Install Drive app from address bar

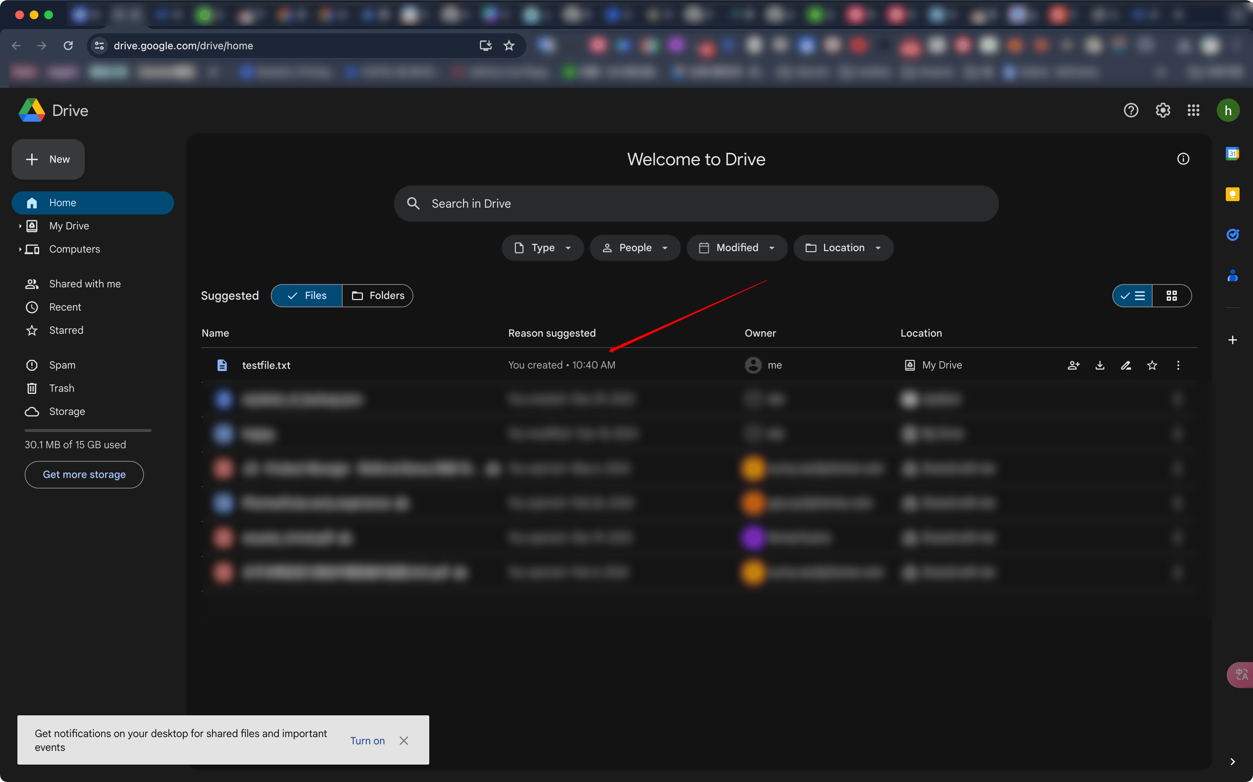485,46
